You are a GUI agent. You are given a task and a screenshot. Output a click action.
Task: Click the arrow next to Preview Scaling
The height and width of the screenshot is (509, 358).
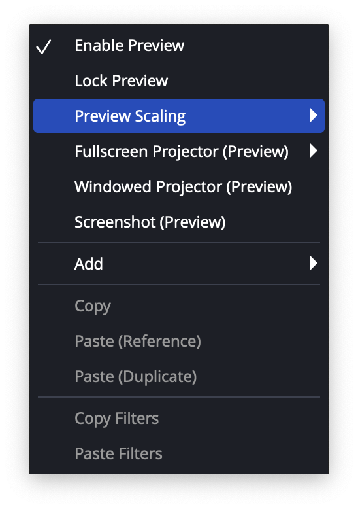click(x=313, y=116)
